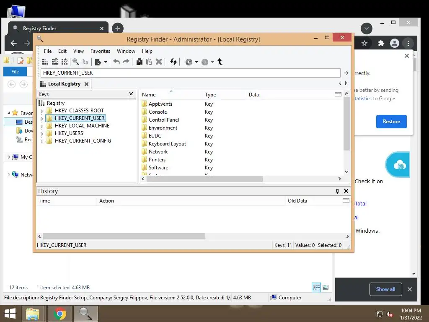Collapse Favorites in the Explorer sidebar
Viewport: 429px width, 322px height.
pyautogui.click(x=9, y=113)
